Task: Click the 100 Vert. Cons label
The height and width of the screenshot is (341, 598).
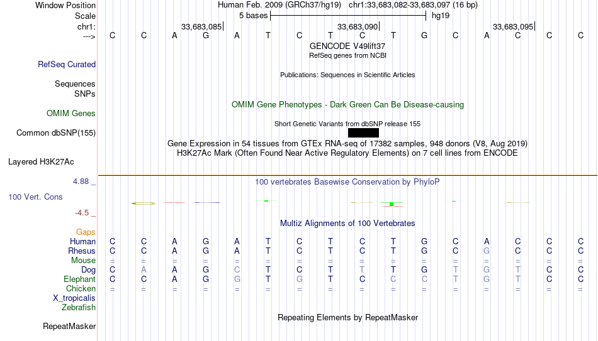Action: coord(35,197)
